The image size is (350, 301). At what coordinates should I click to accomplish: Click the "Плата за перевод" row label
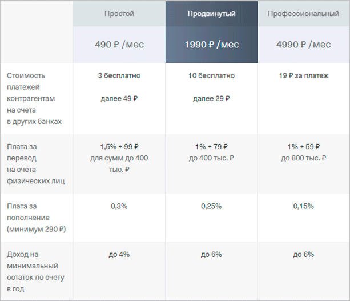pos(35,164)
